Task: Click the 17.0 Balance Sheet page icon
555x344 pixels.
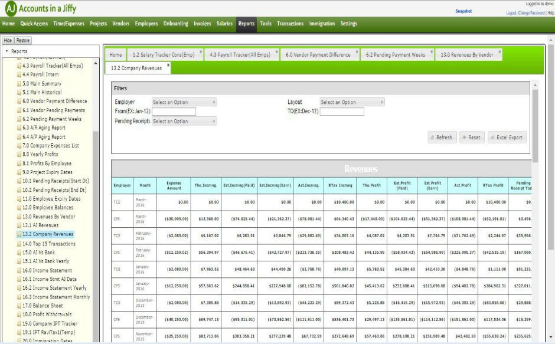Action: pyautogui.click(x=19, y=306)
